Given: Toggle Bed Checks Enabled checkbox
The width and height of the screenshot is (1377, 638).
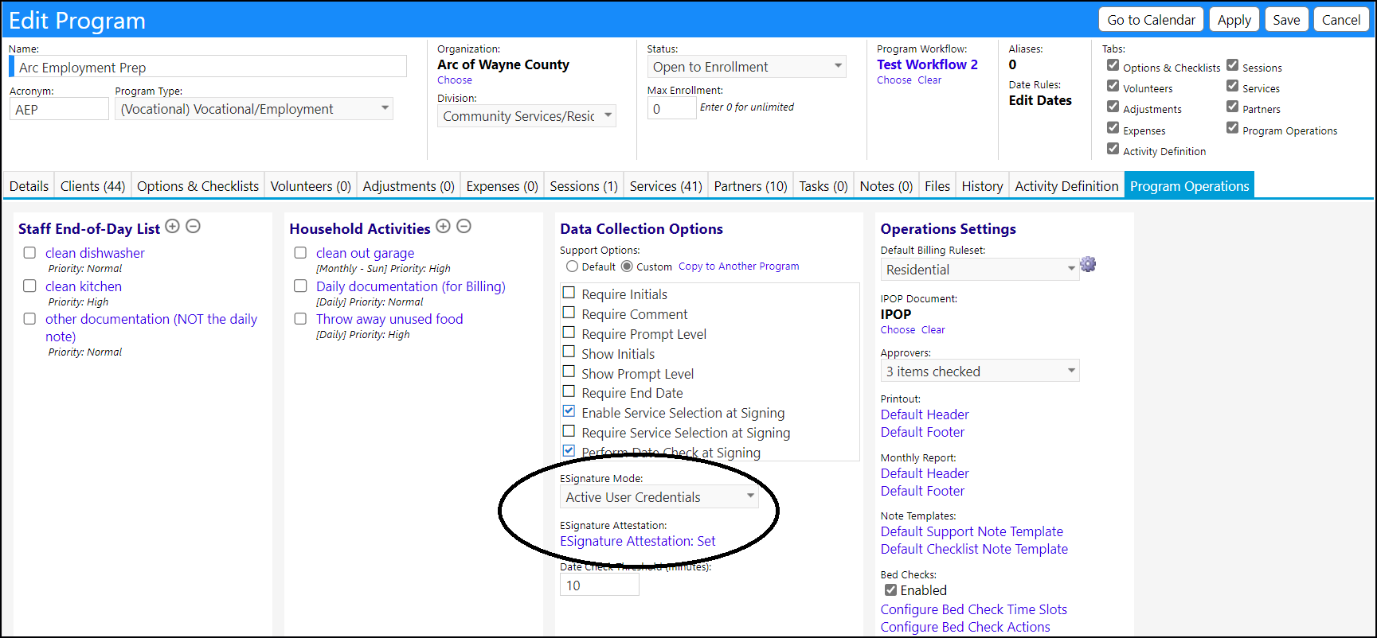Looking at the screenshot, I should 890,590.
